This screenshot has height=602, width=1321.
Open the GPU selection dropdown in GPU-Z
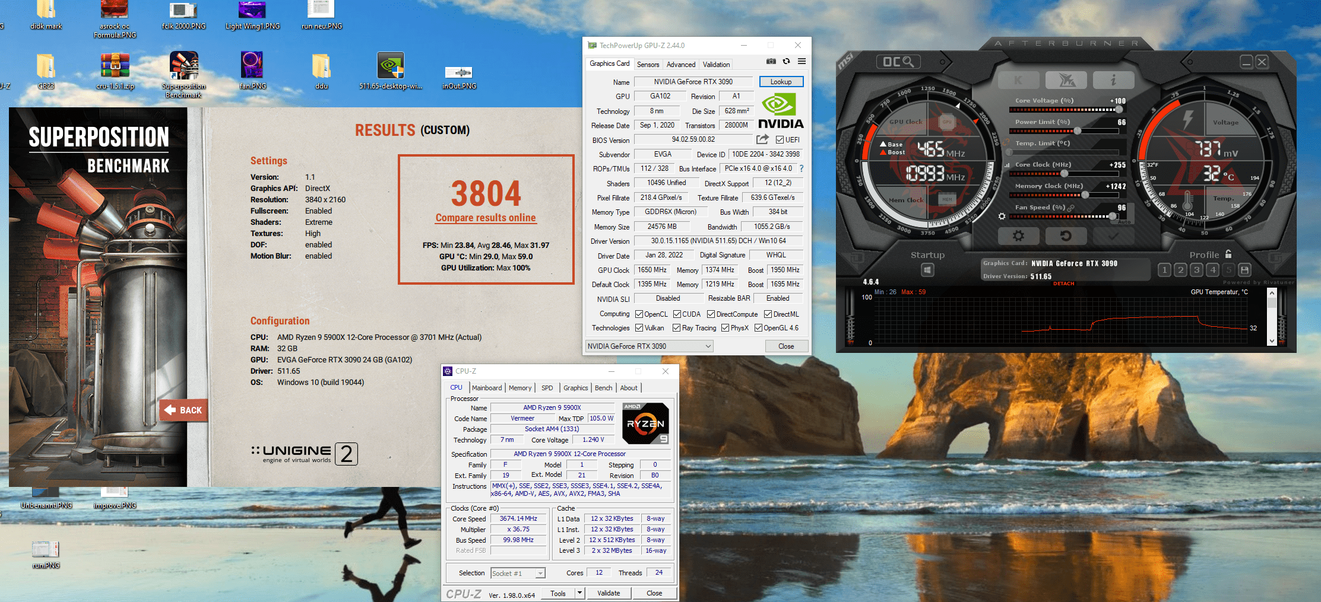pos(649,346)
